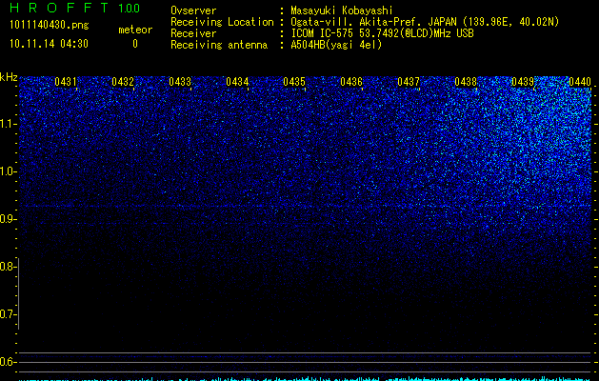This screenshot has width=599, height=381.
Task: Click the ICOM IC-575 receiver value
Action: point(382,33)
